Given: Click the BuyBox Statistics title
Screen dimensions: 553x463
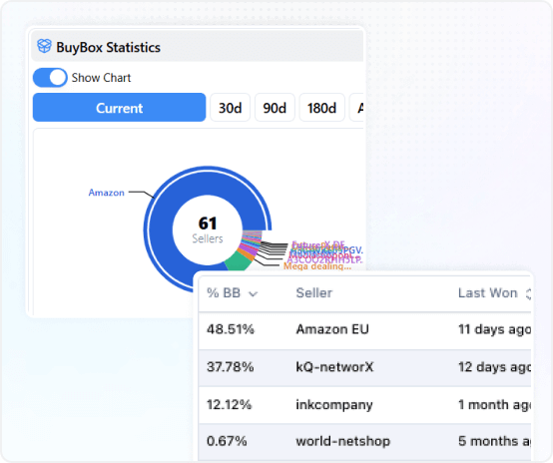Looking at the screenshot, I should click(108, 47).
